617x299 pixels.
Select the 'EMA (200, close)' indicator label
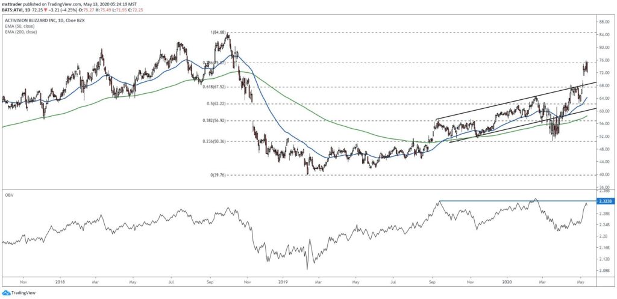(21, 32)
